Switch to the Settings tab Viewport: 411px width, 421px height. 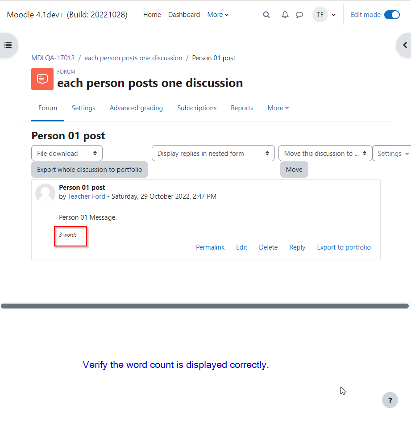(x=83, y=108)
